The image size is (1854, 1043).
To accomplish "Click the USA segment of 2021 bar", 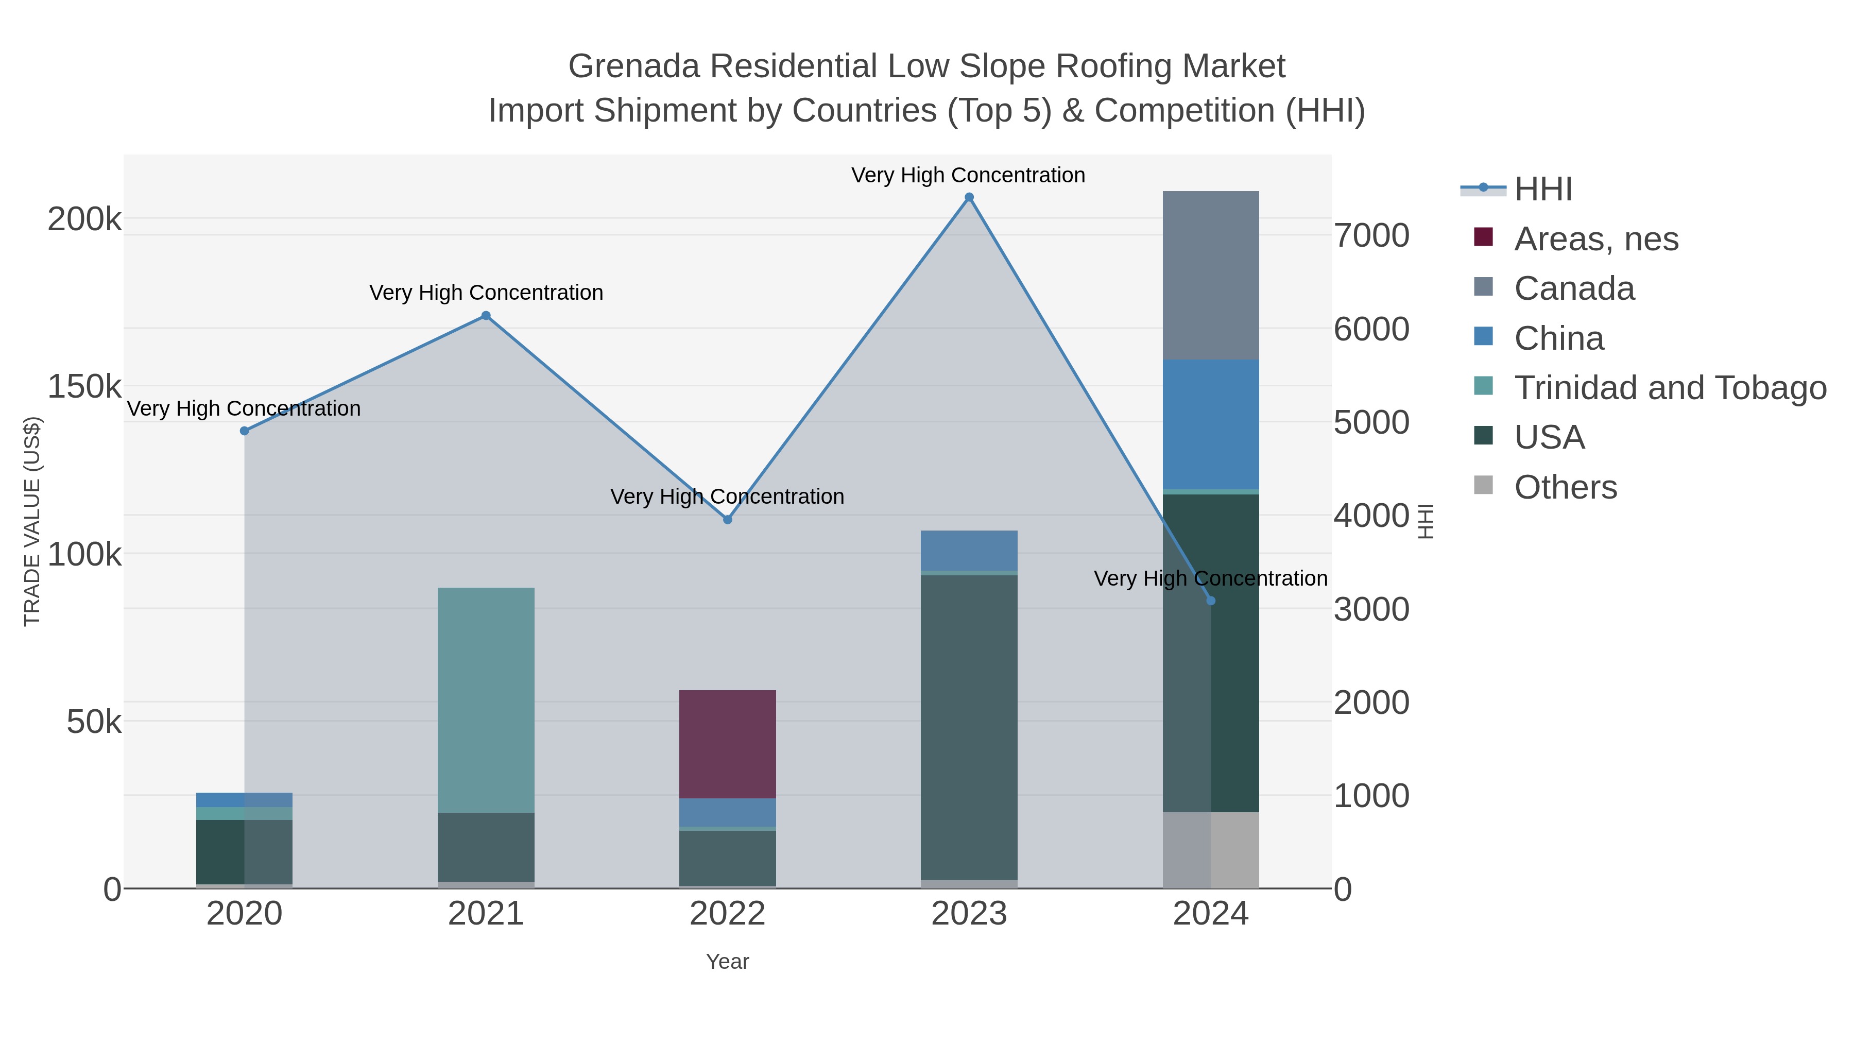I will [x=486, y=847].
